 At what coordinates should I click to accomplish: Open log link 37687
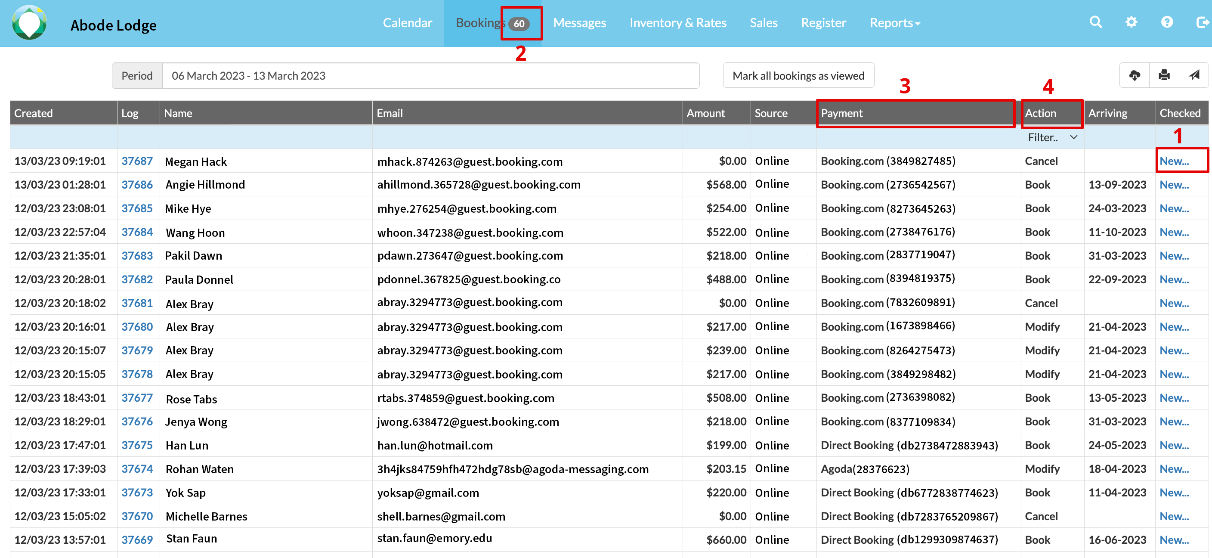[x=137, y=161]
